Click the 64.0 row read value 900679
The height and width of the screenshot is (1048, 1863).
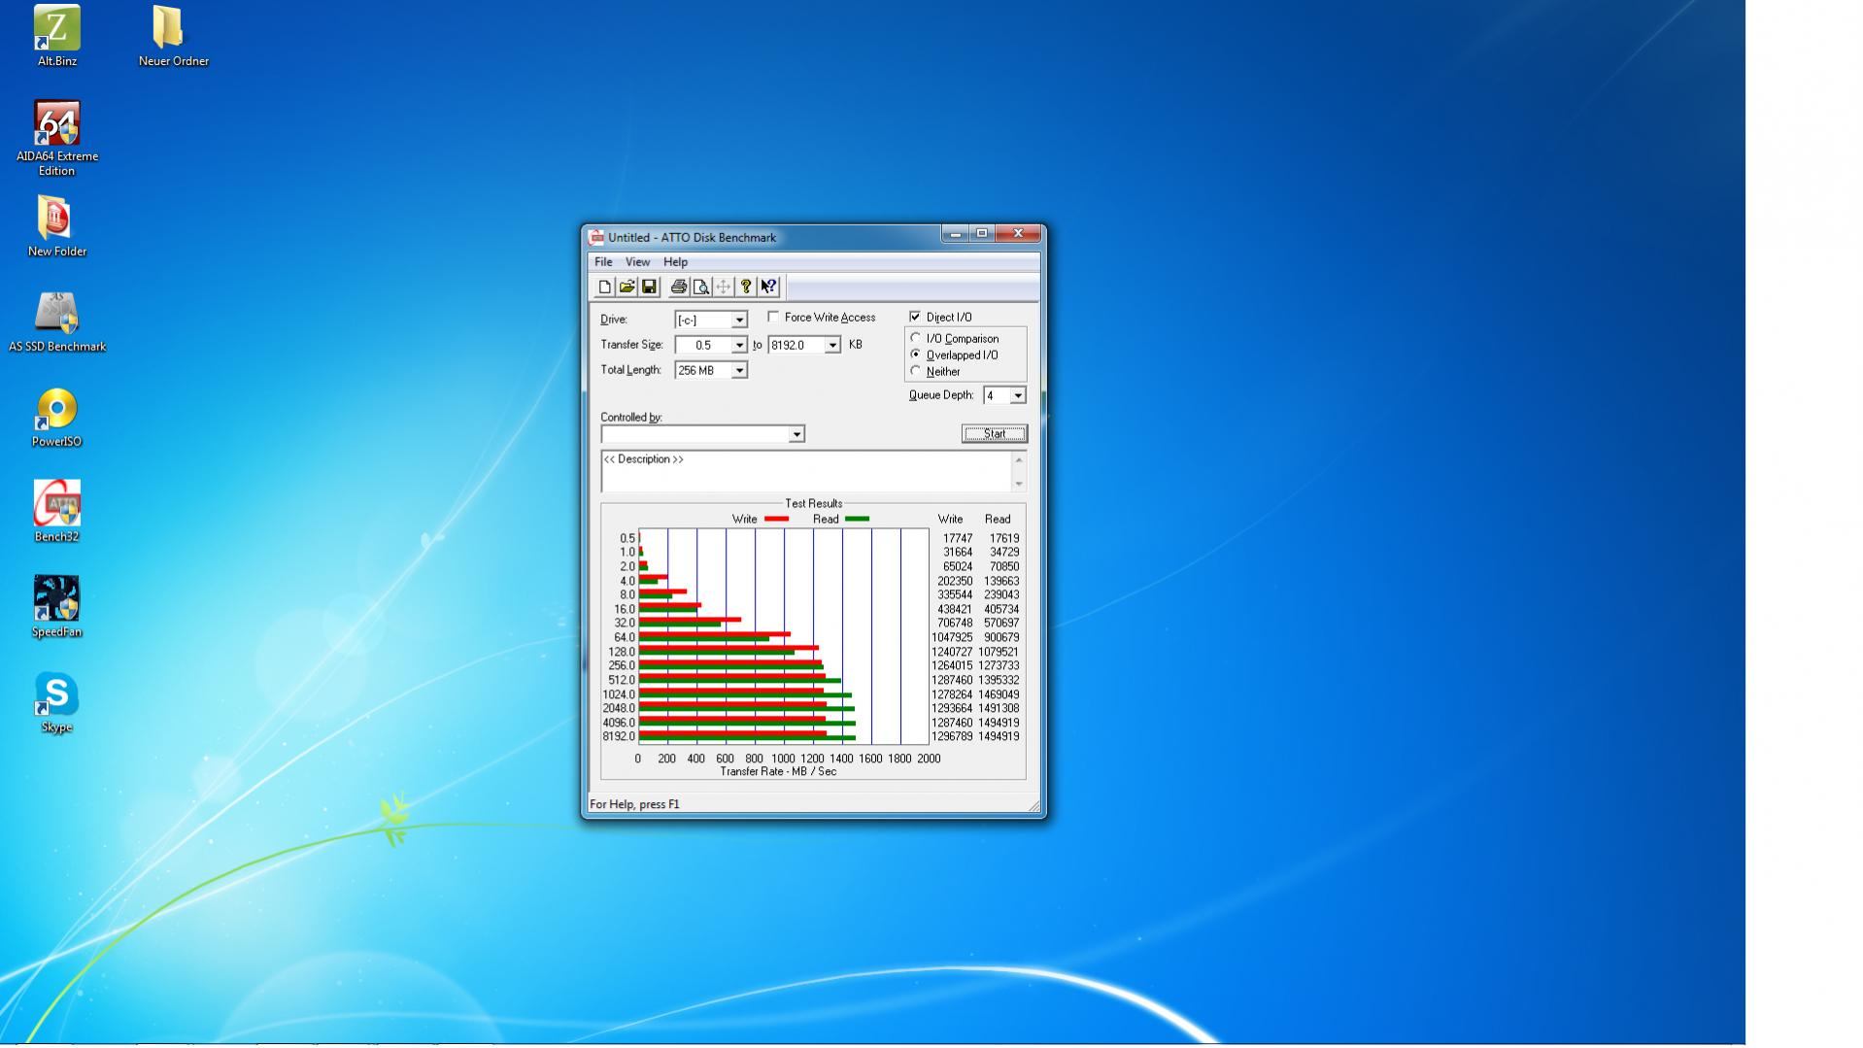[x=1001, y=638]
